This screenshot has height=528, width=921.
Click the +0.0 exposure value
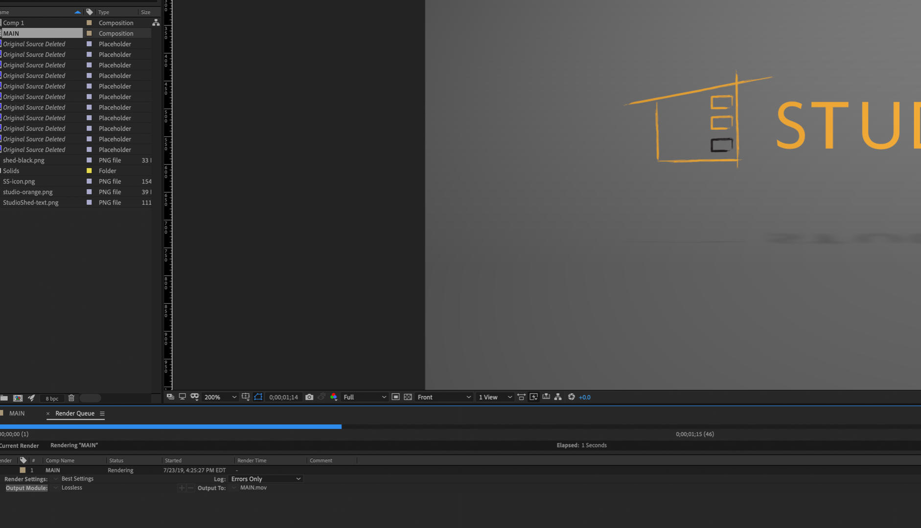click(584, 397)
